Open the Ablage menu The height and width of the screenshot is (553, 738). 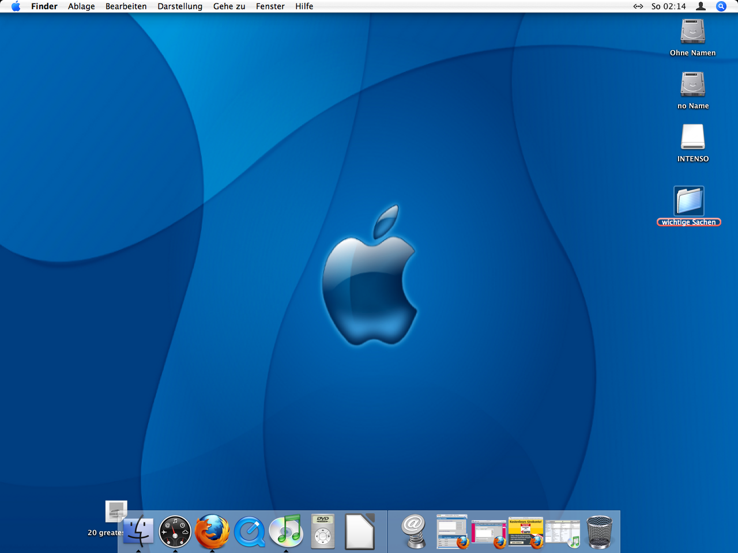point(81,6)
